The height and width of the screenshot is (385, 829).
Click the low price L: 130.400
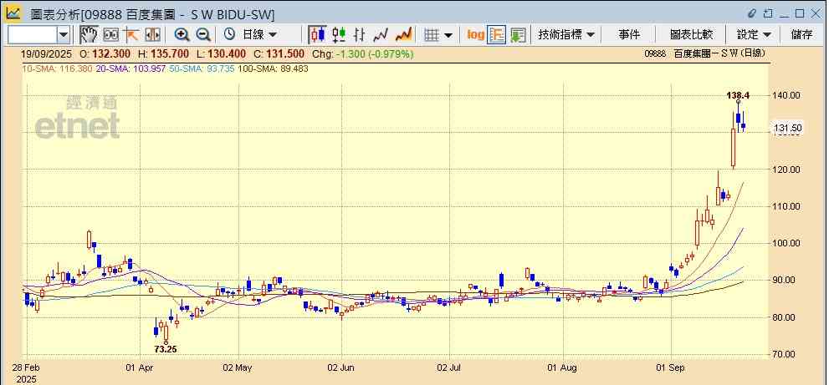tap(221, 54)
